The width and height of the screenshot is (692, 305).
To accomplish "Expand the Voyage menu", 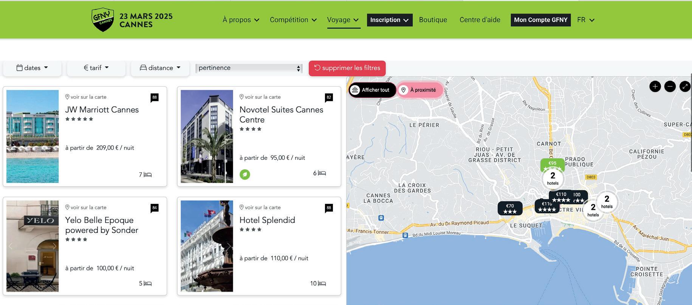I will coord(343,20).
